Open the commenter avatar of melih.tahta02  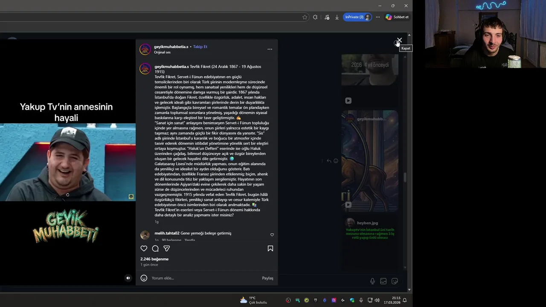(x=145, y=235)
